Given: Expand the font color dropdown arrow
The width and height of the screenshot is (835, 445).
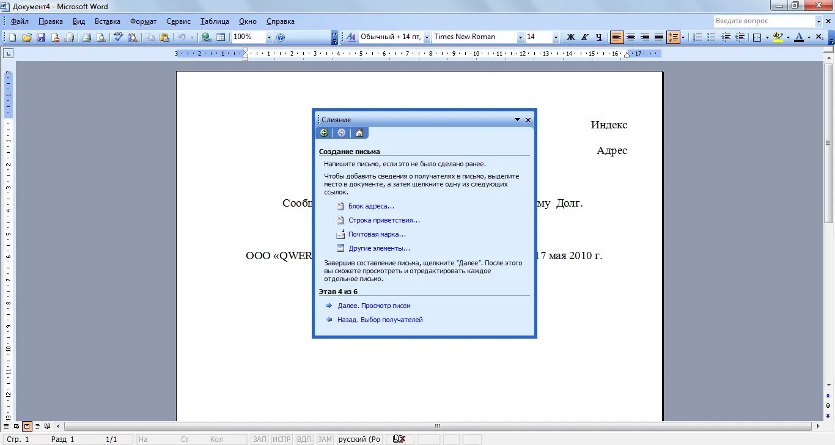Looking at the screenshot, I should click(809, 37).
